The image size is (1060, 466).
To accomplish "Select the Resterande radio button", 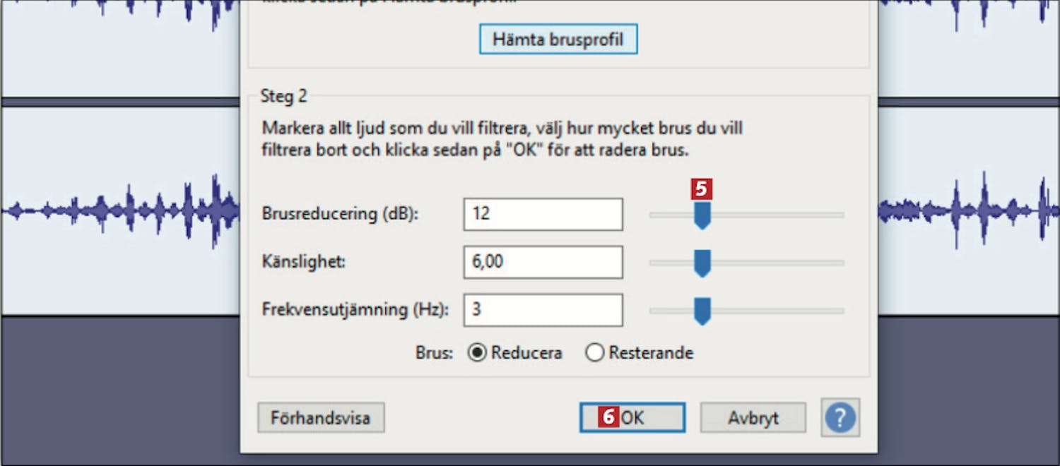I will [x=595, y=352].
